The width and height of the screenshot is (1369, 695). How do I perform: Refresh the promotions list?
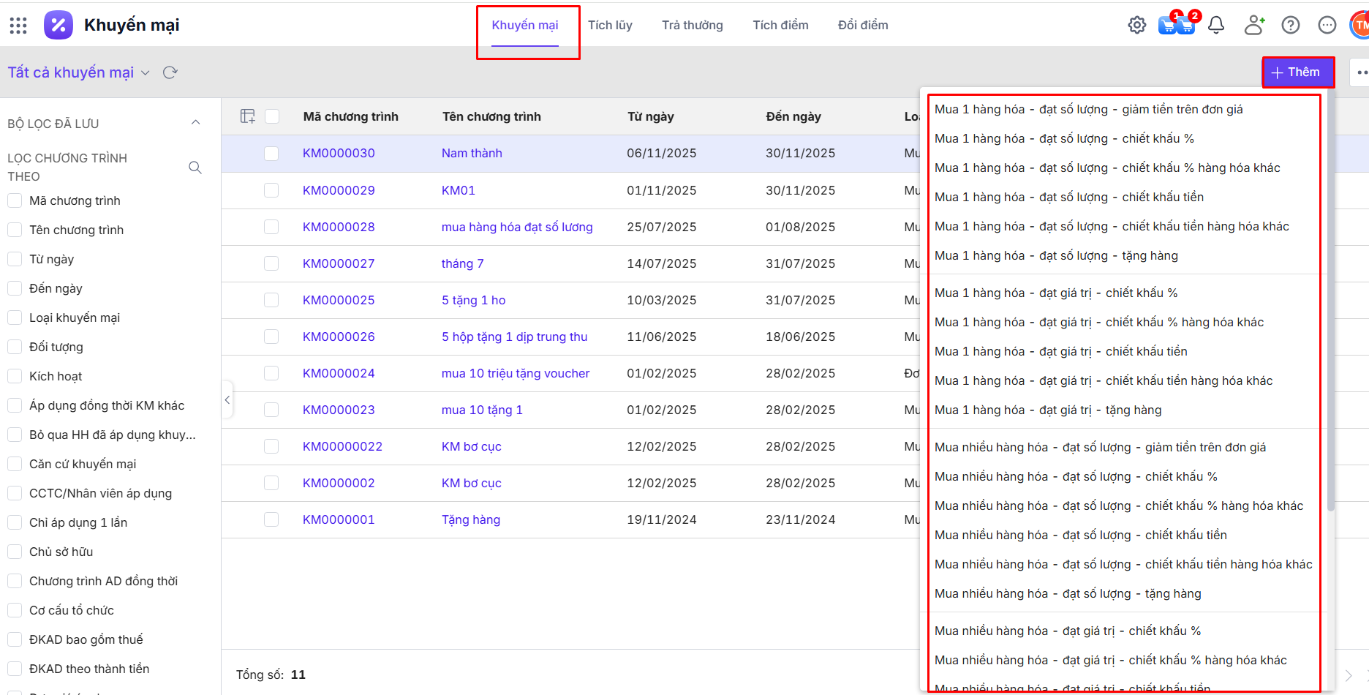(x=170, y=72)
